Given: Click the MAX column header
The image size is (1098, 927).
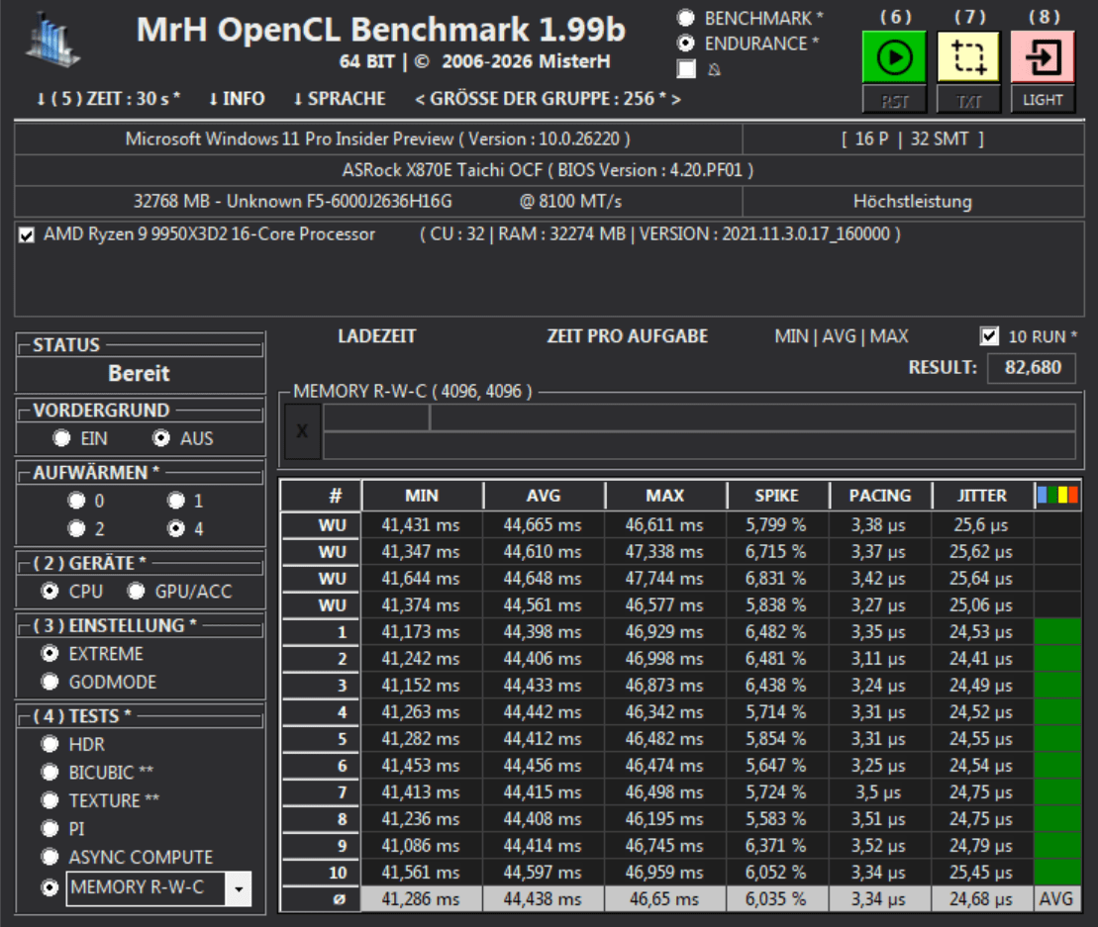Looking at the screenshot, I should point(665,496).
